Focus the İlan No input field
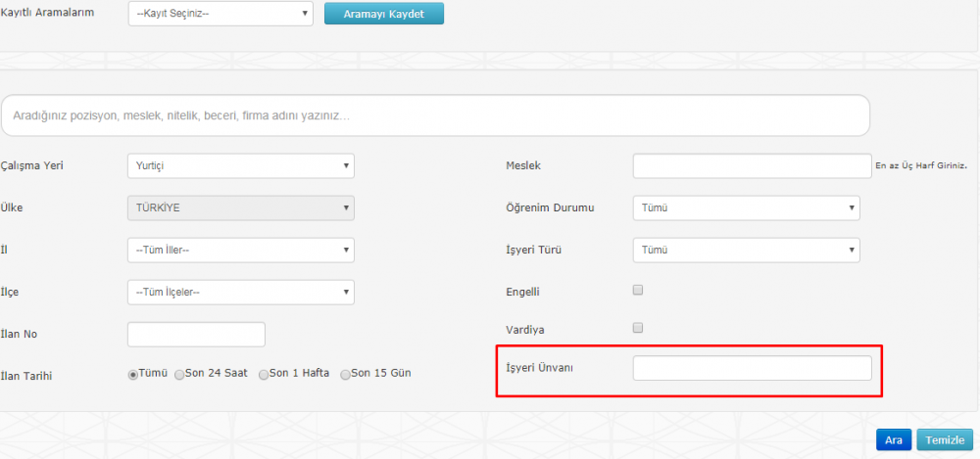980x459 pixels. tap(196, 334)
